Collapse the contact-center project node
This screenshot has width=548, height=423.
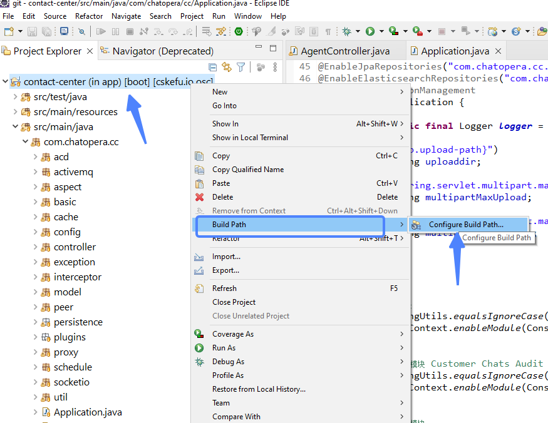[5, 81]
